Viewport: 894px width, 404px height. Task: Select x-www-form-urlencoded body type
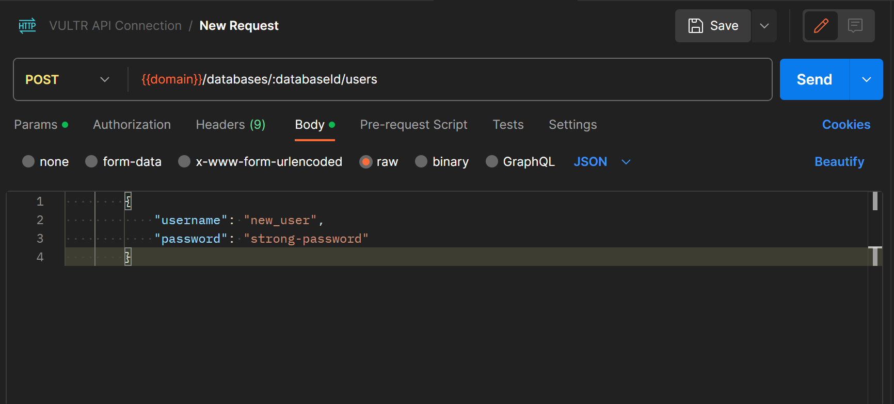260,162
